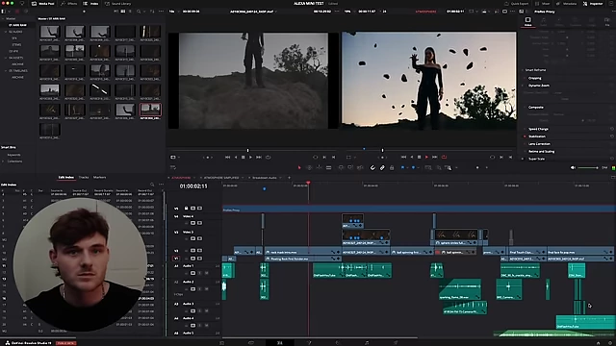The height and width of the screenshot is (346, 616).
Task: Click the Quick Export button
Action: click(x=517, y=4)
